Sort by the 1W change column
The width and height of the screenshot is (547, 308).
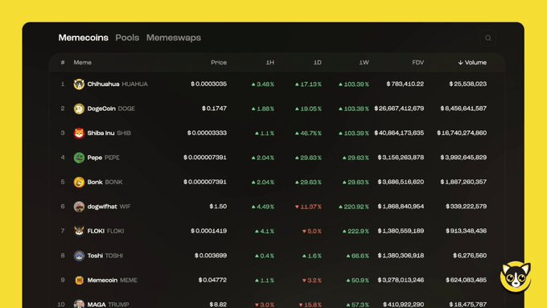tap(364, 63)
